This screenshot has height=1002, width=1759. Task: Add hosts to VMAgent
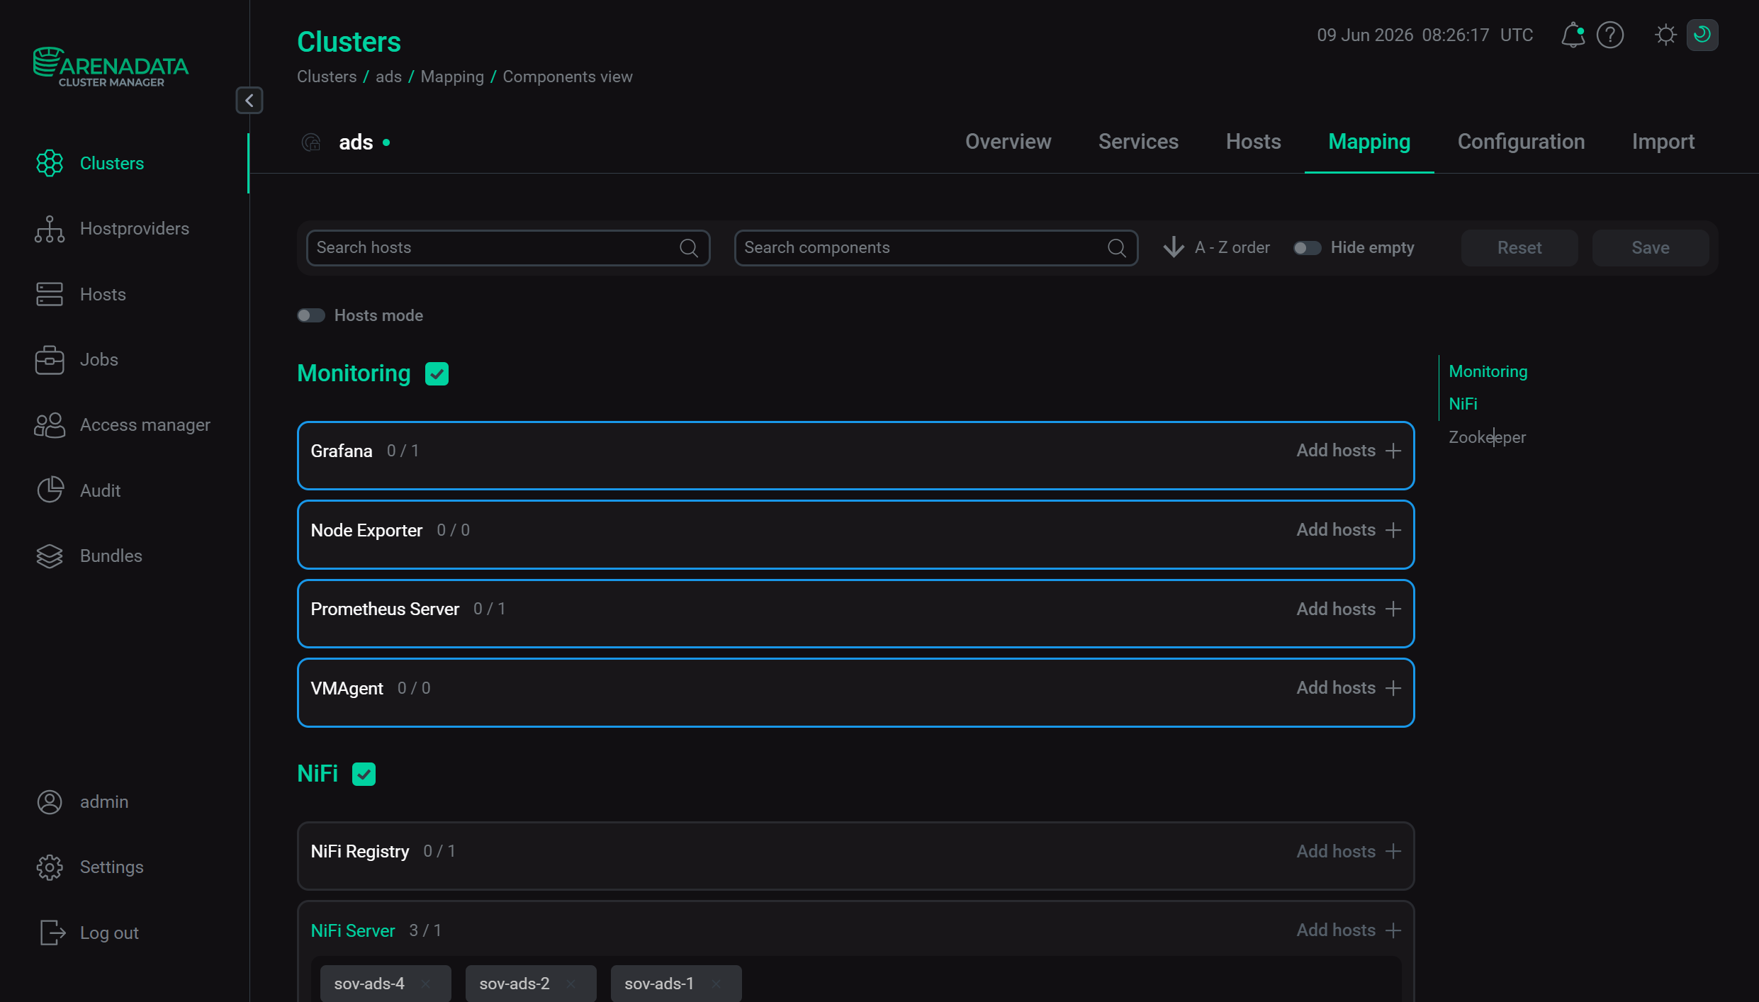click(1349, 688)
